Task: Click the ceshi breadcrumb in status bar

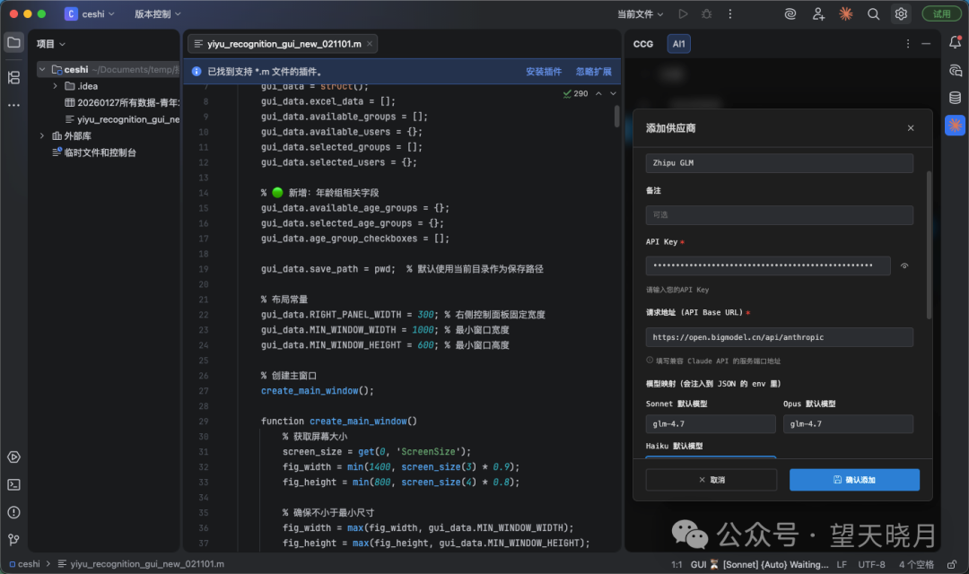Action: pos(25,564)
